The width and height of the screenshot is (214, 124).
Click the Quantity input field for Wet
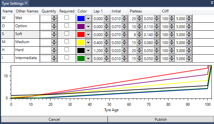coord(46,19)
